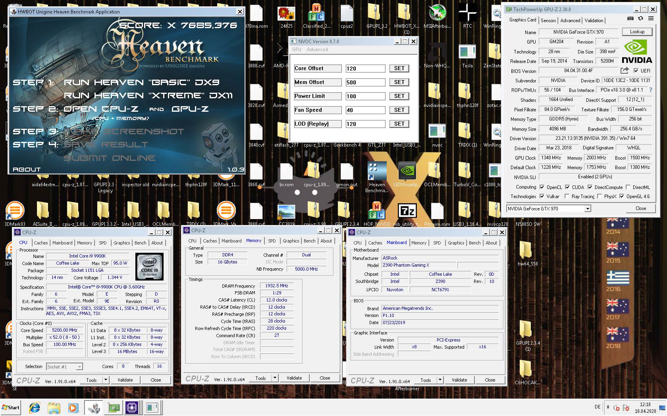Expand Tools dropdown arrow in CPU-Z Mainboard window

[440, 380]
